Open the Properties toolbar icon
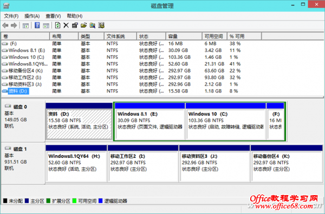This screenshot has width=325, height=214. 75,25
